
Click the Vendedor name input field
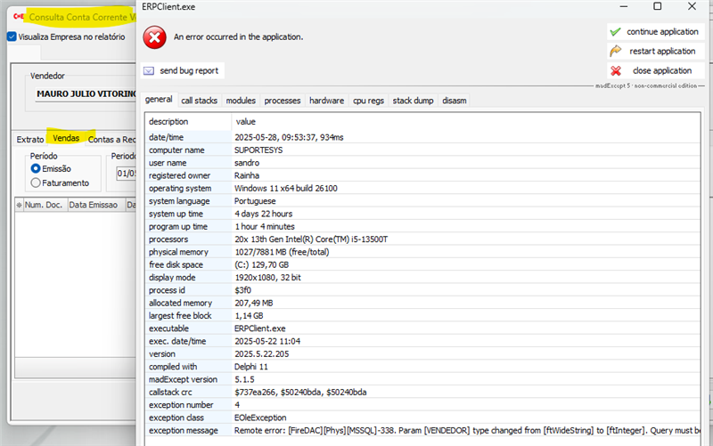coord(85,93)
